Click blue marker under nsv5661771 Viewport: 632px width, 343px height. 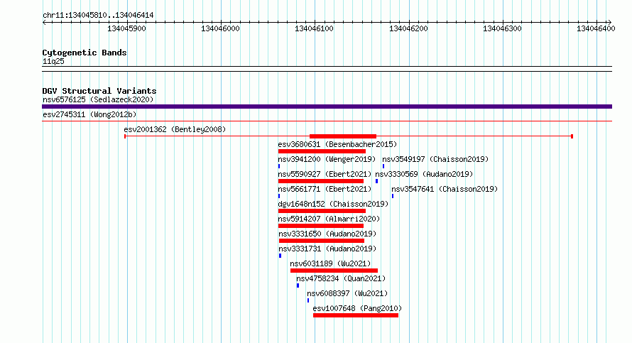click(279, 196)
